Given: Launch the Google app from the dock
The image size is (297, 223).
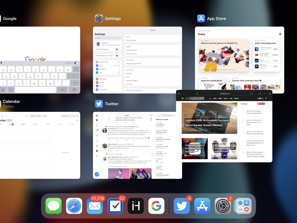Looking at the screenshot, I should click(x=156, y=206).
